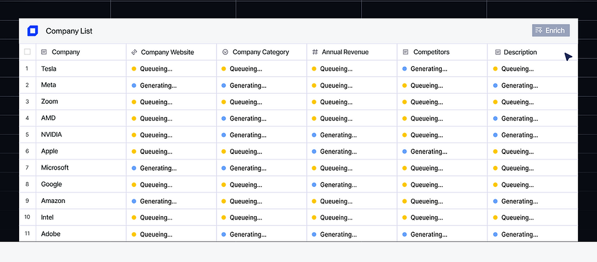Click Tesla's Description Queueing cell
This screenshot has width=597, height=262.
pos(533,69)
